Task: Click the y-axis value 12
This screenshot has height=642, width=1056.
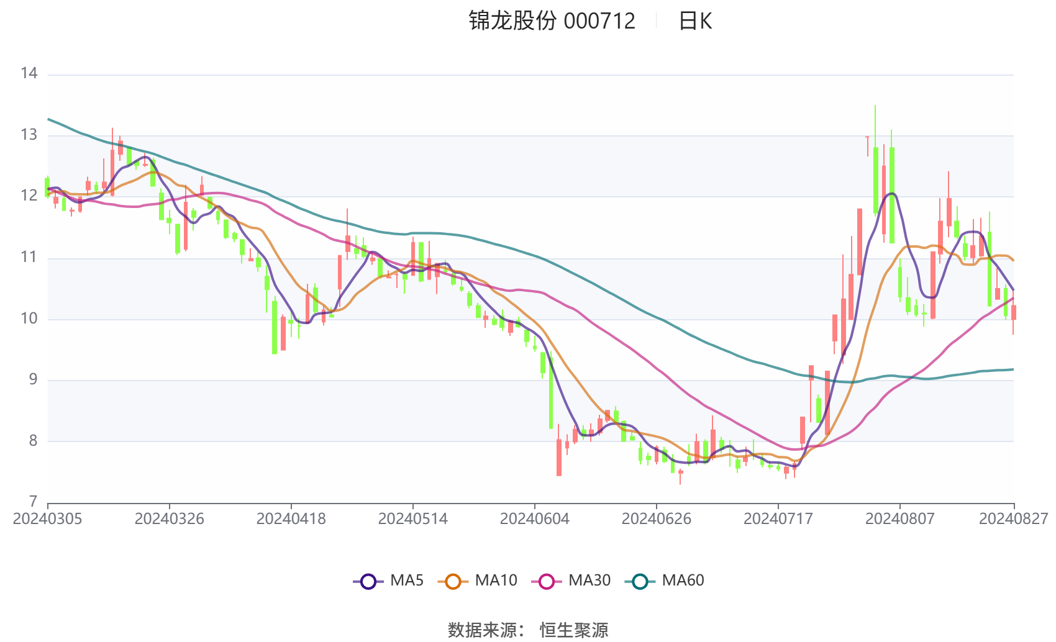Action: (29, 196)
